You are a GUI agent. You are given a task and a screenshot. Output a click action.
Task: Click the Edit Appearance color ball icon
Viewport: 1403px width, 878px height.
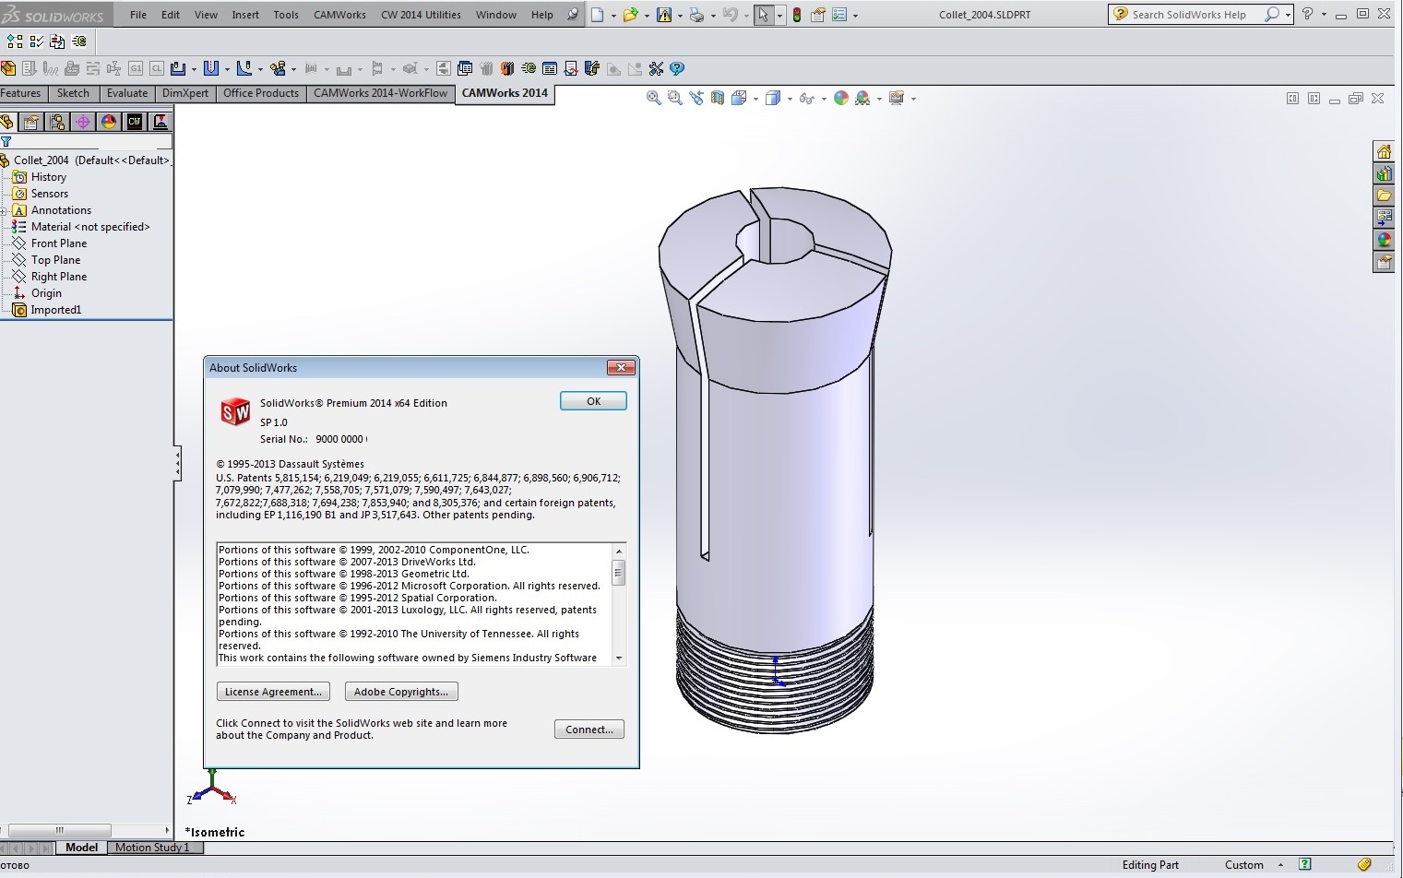841,98
